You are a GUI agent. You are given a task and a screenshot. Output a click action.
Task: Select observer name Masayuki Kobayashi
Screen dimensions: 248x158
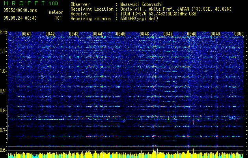pos(142,4)
